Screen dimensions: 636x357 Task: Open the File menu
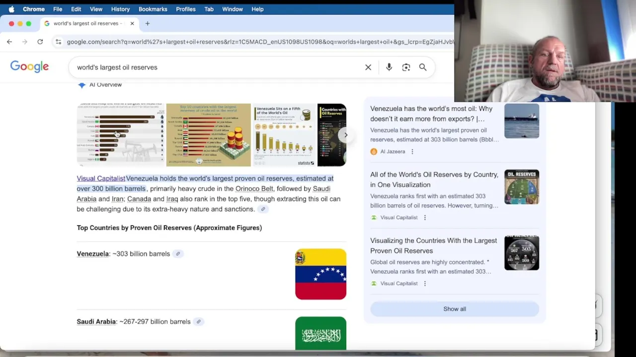click(x=58, y=9)
